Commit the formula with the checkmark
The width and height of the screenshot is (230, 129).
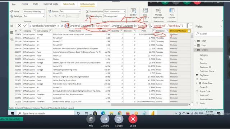pyautogui.click(x=25, y=25)
